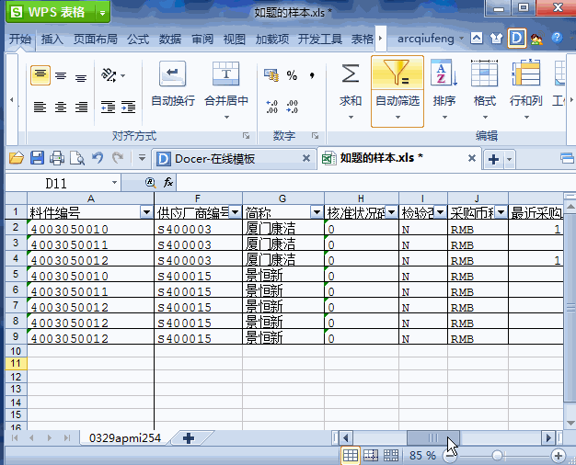The image size is (576, 465).
Task: Close the Docer-在线模板 tab
Action: (306, 158)
